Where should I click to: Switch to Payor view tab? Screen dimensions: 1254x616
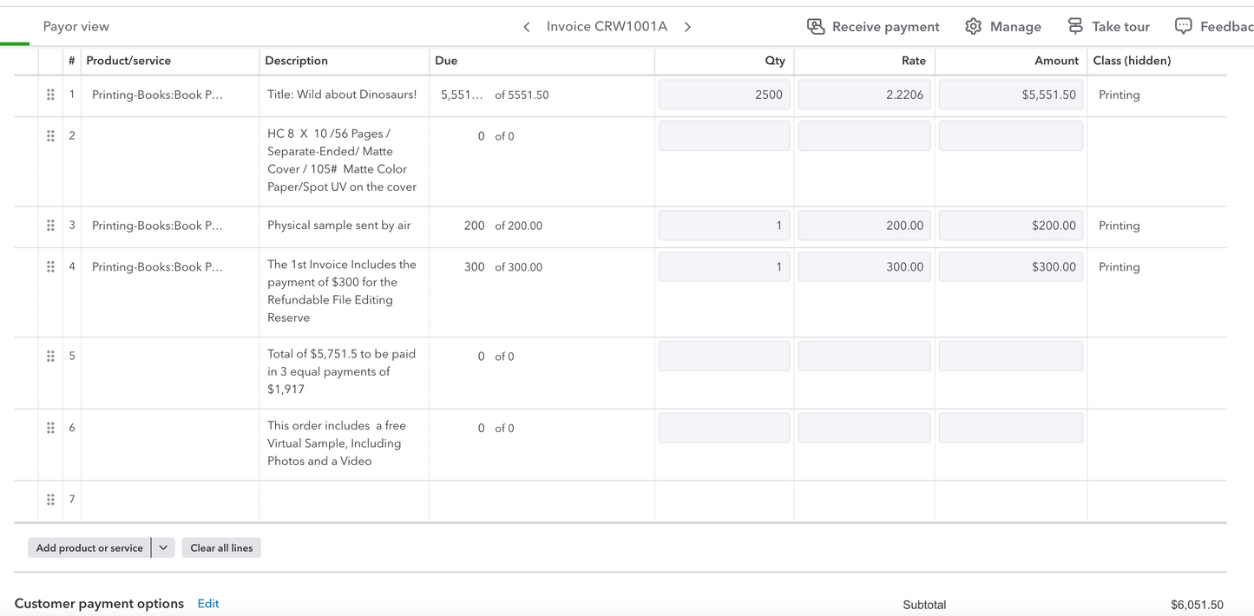76,27
